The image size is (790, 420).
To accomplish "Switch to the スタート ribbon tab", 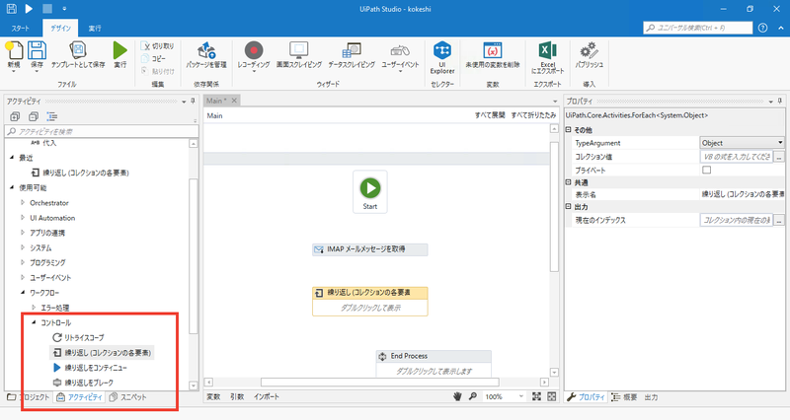I will (20, 29).
